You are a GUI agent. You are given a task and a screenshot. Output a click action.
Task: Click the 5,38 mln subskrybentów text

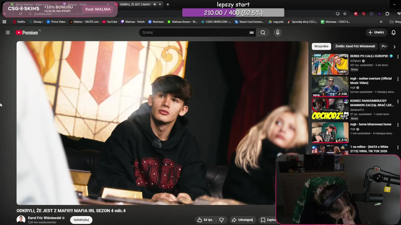[42, 222]
